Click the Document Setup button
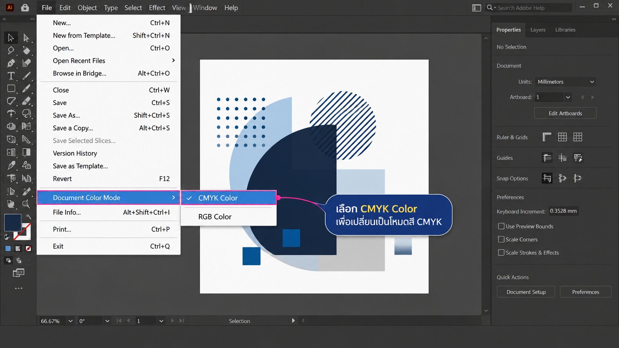The height and width of the screenshot is (348, 619). tap(526, 292)
